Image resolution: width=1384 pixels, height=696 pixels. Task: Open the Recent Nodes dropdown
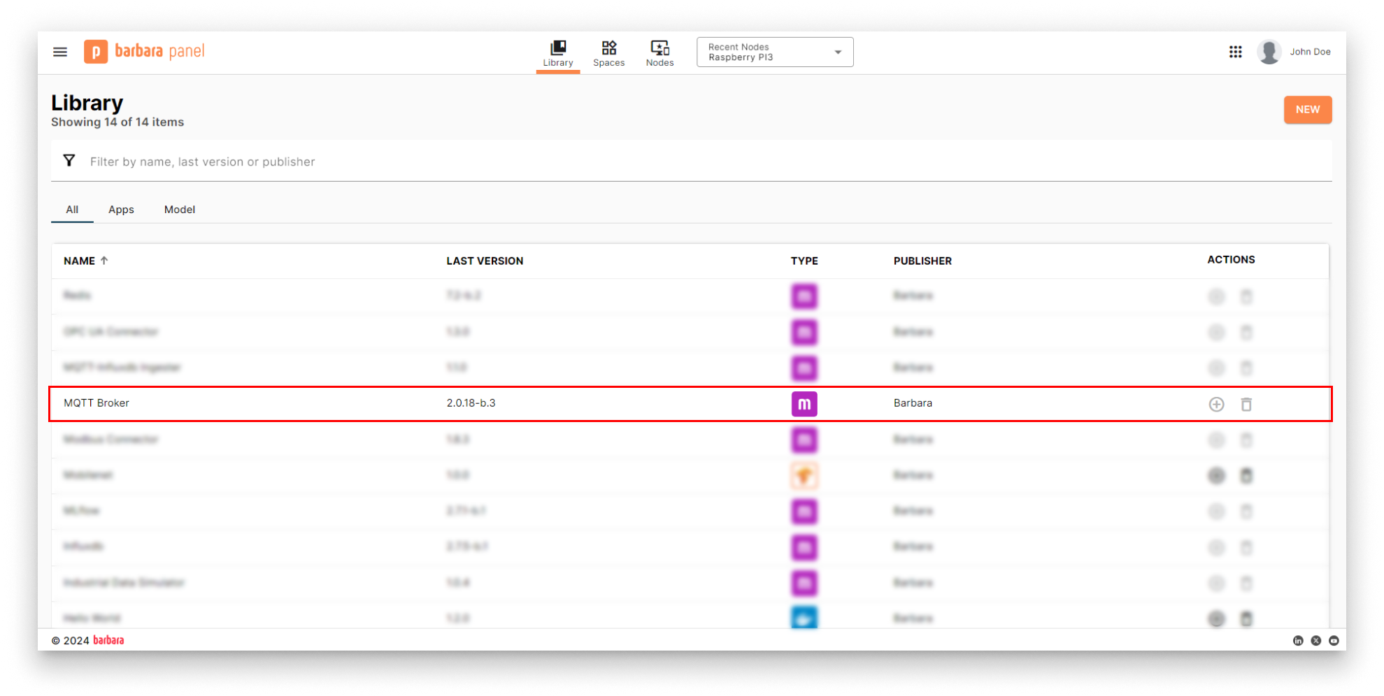[x=774, y=52]
